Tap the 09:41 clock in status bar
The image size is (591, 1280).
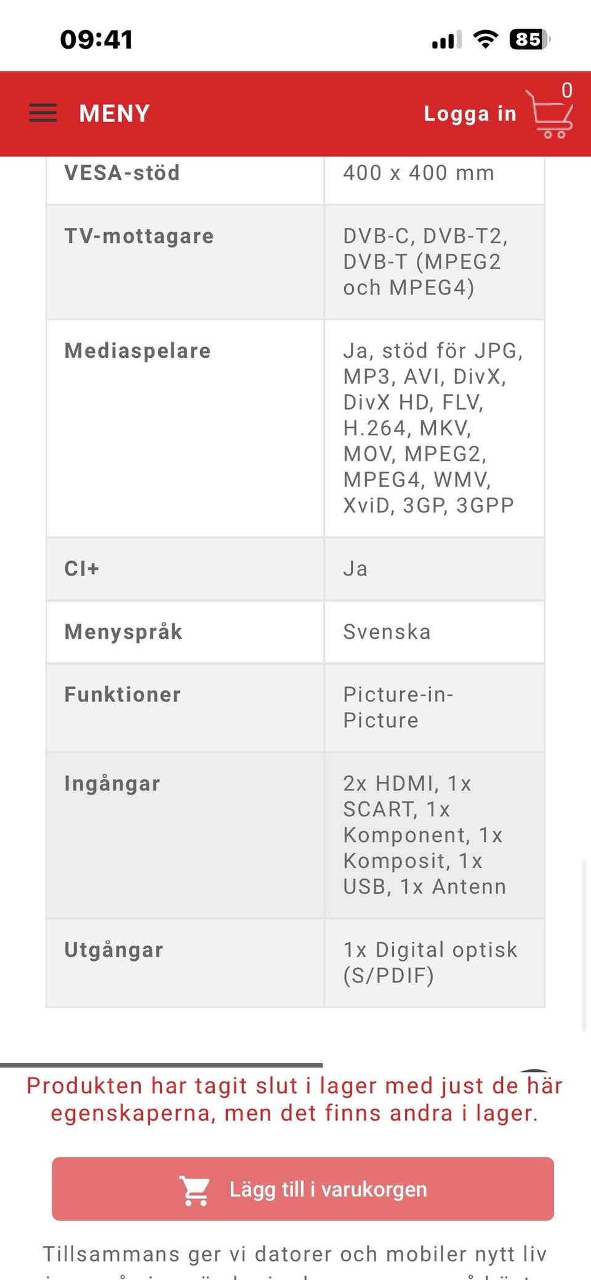pos(97,40)
